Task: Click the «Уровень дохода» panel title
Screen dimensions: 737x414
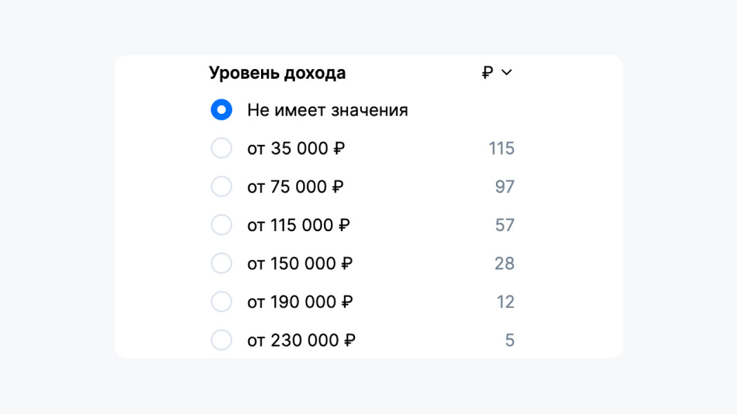Action: coord(277,72)
